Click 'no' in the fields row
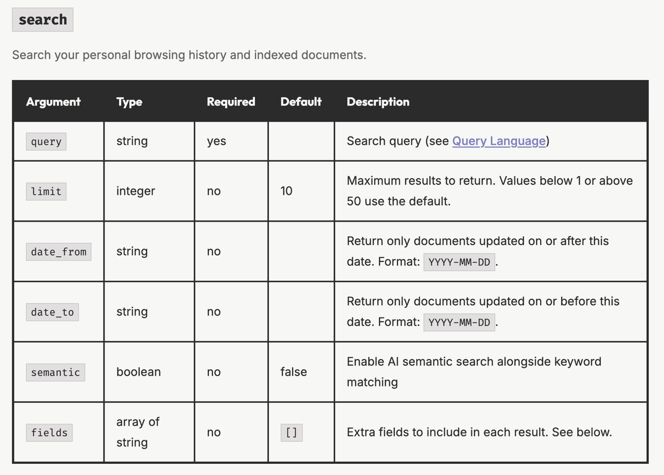 (x=214, y=432)
